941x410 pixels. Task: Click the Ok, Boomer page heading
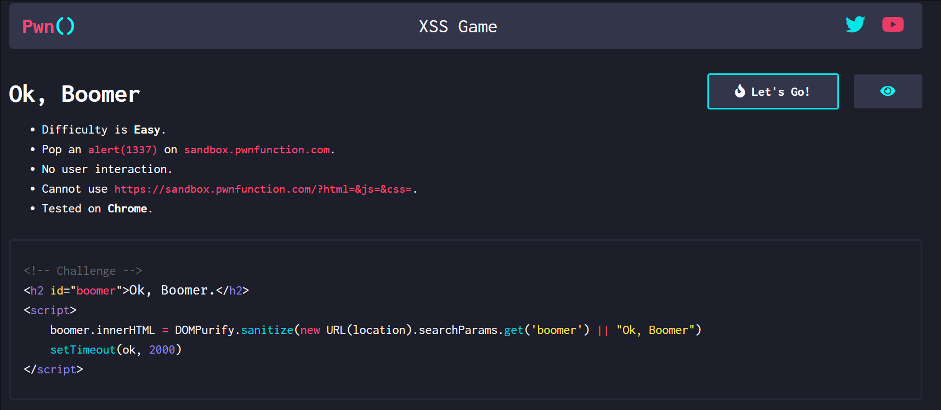(75, 95)
